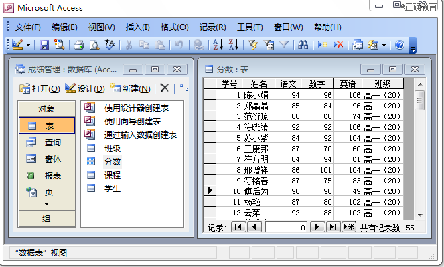Click Filter By Selection icon
The height and width of the screenshot is (267, 444).
click(253, 45)
